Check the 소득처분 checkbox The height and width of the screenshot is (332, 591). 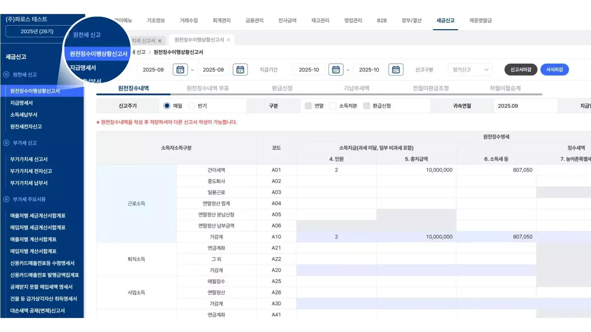tap(334, 105)
